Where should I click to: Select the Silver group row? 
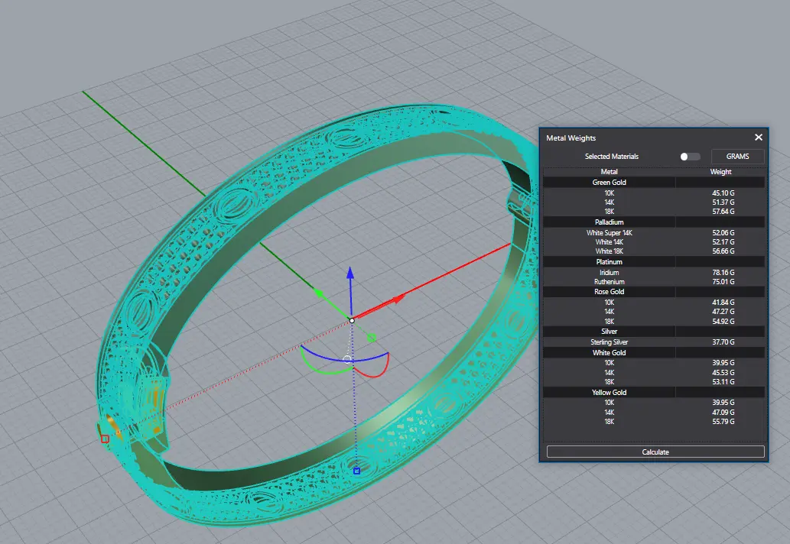(x=654, y=331)
